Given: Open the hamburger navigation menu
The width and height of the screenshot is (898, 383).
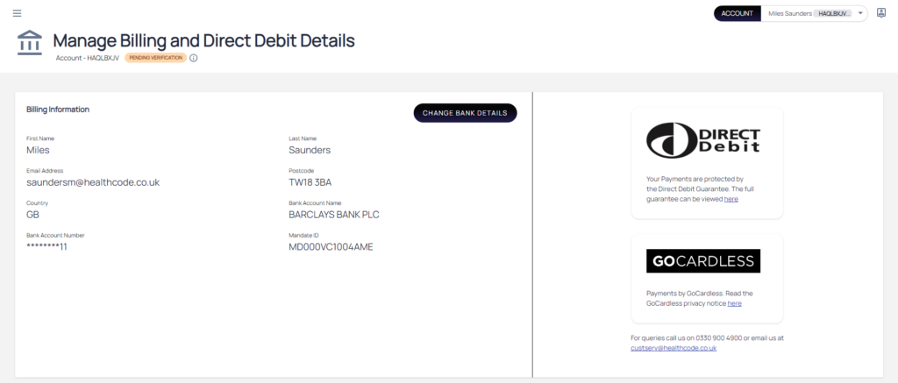Looking at the screenshot, I should [x=17, y=13].
